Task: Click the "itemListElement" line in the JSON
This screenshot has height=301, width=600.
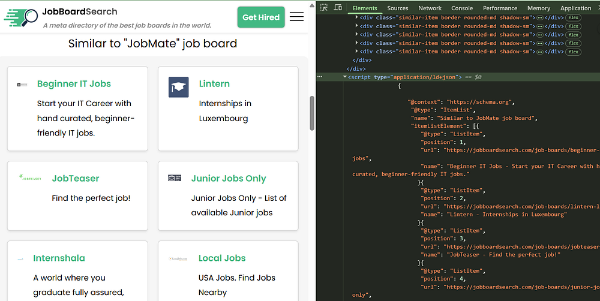Action: (x=445, y=126)
